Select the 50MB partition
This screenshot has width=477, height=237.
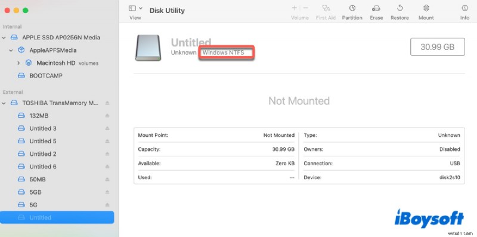38,180
